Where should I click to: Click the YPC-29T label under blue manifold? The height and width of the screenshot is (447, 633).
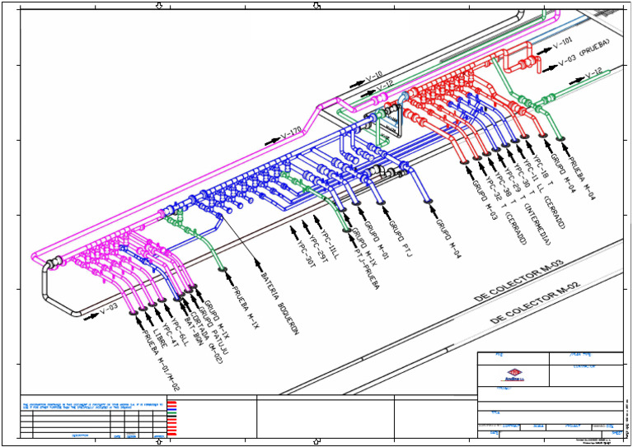click(317, 248)
